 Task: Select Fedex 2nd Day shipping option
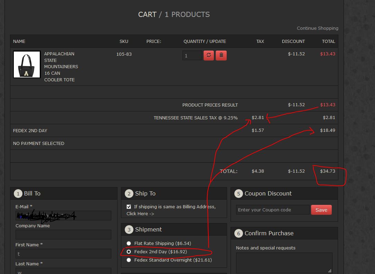(x=129, y=252)
